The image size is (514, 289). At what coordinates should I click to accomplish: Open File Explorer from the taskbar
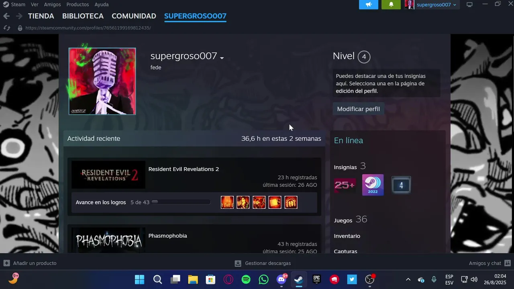click(x=193, y=279)
